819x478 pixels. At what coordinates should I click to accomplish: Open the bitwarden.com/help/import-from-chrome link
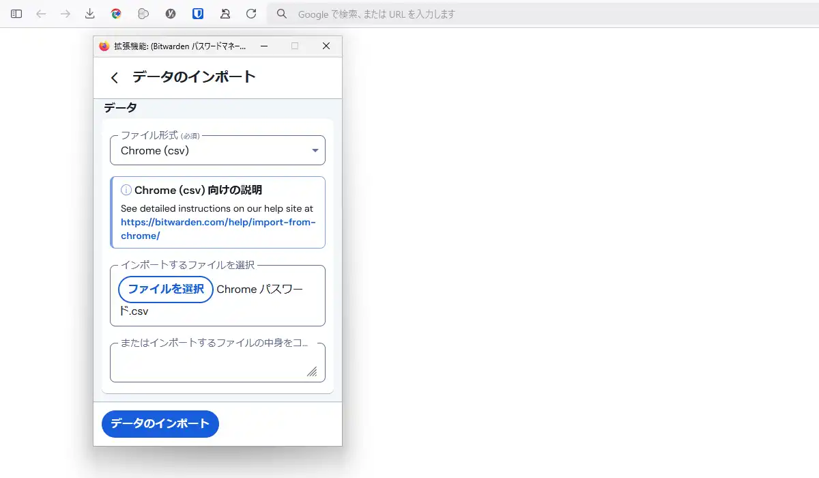218,229
